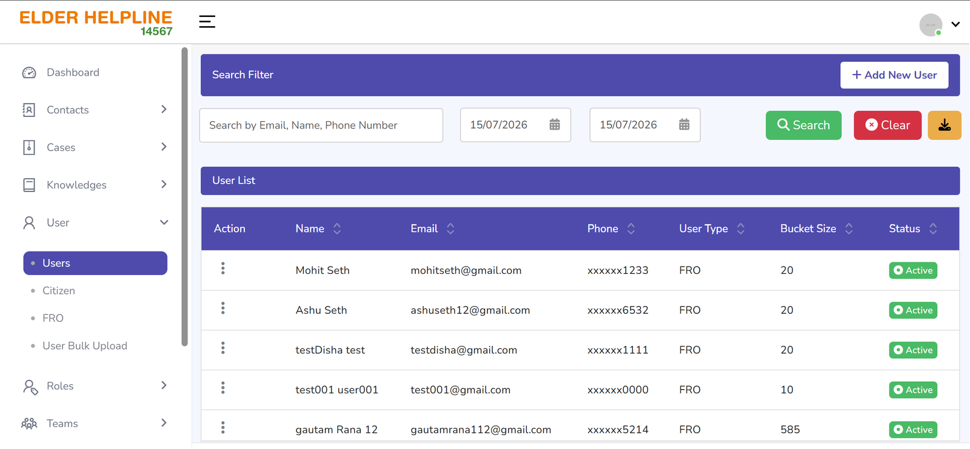Expand the Cases submenu chevron
Image resolution: width=970 pixels, height=449 pixels.
[x=164, y=147]
